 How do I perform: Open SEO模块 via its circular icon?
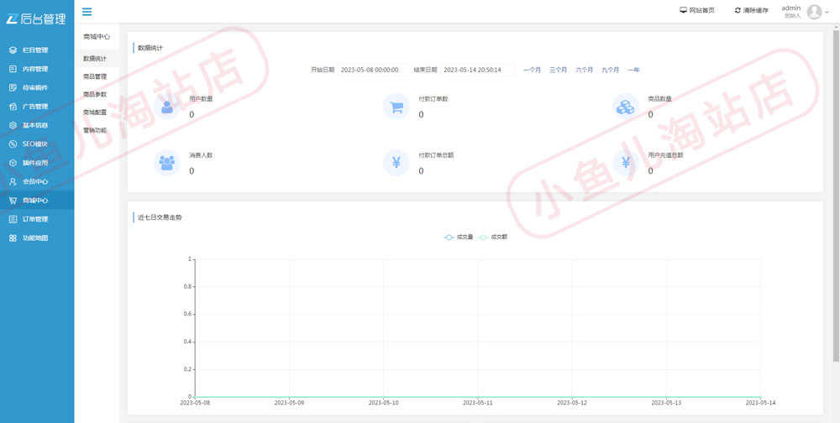pyautogui.click(x=13, y=144)
